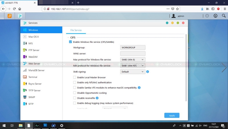Click the Apply button
Viewport: 228px width, 129px height.
[172, 116]
